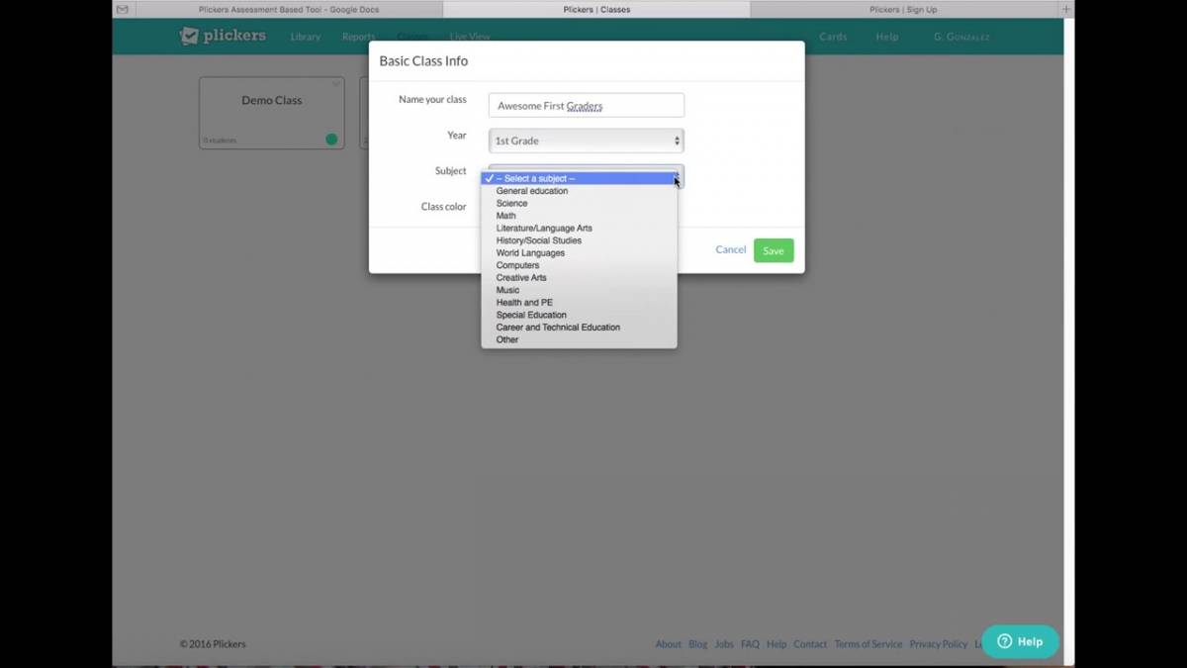Select Health and PE subject option
The image size is (1187, 668).
(x=579, y=302)
